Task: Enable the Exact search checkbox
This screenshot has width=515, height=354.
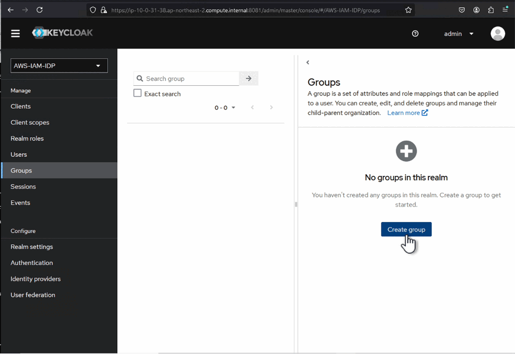Action: coord(138,93)
